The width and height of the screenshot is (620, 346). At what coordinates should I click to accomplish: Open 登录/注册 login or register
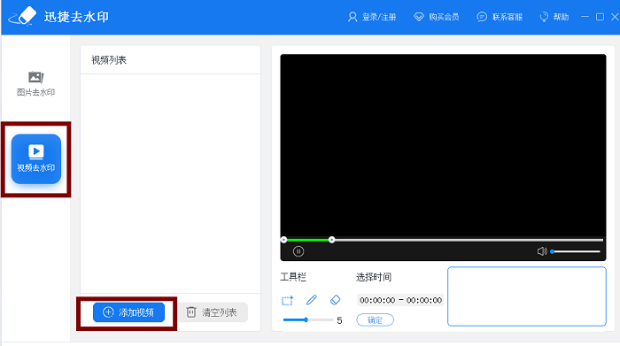[x=372, y=17]
